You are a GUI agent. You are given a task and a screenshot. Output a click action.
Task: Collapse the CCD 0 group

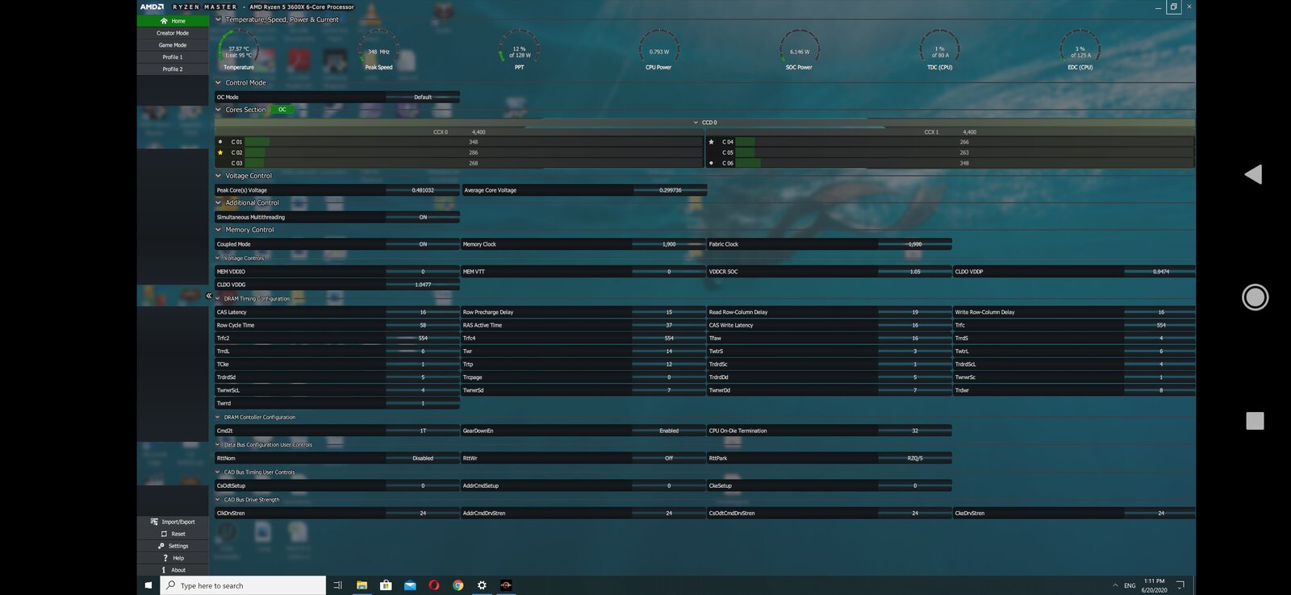pyautogui.click(x=696, y=123)
